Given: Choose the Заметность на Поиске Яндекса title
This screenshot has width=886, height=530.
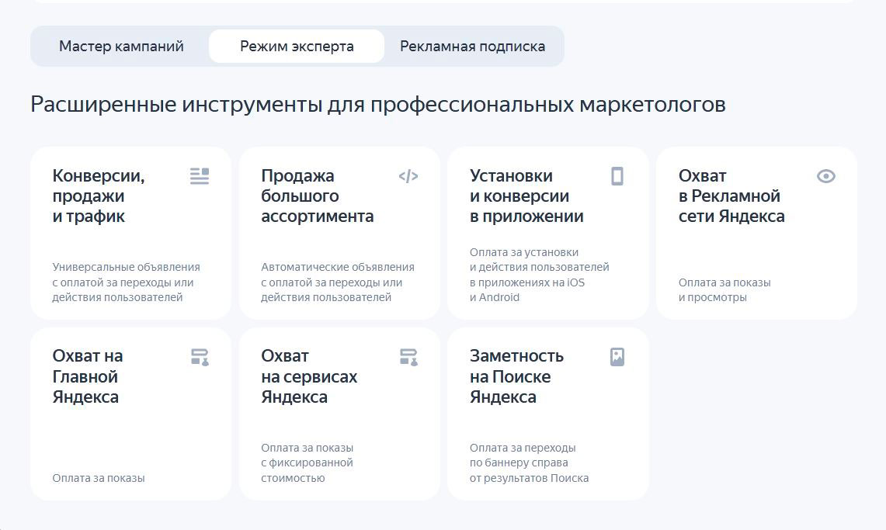Looking at the screenshot, I should 516,376.
